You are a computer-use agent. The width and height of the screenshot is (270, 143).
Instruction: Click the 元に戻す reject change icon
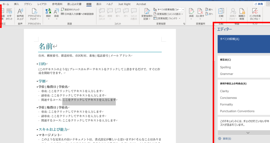coord(200,11)
